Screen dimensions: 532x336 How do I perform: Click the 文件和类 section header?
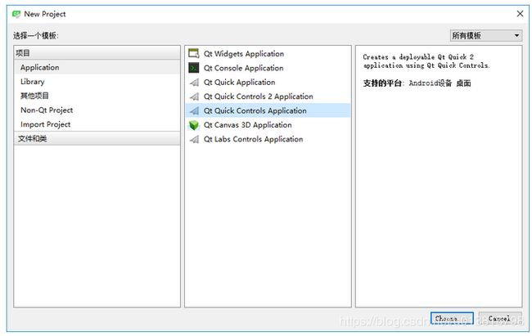tap(97, 138)
